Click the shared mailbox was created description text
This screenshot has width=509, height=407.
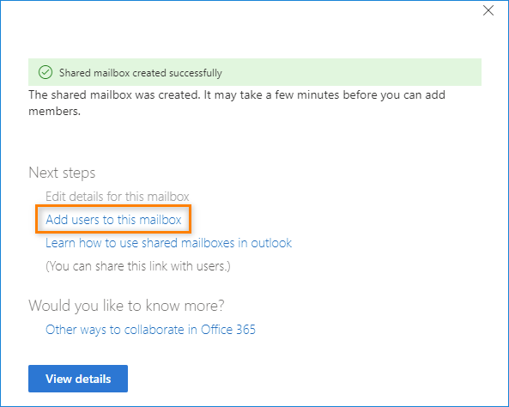click(x=237, y=103)
